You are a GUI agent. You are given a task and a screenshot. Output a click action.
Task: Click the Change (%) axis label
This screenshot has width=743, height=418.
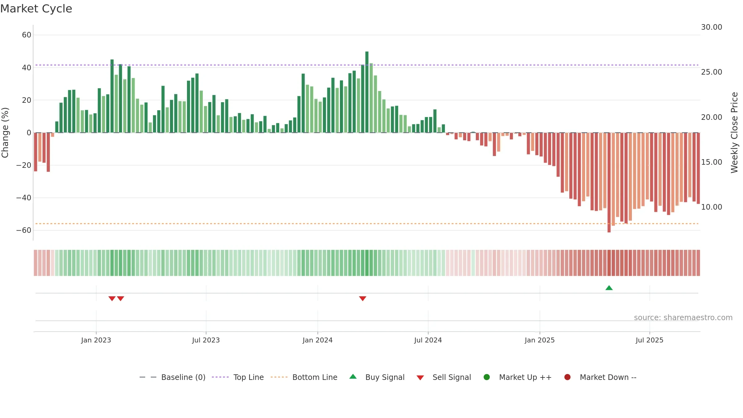pyautogui.click(x=5, y=133)
